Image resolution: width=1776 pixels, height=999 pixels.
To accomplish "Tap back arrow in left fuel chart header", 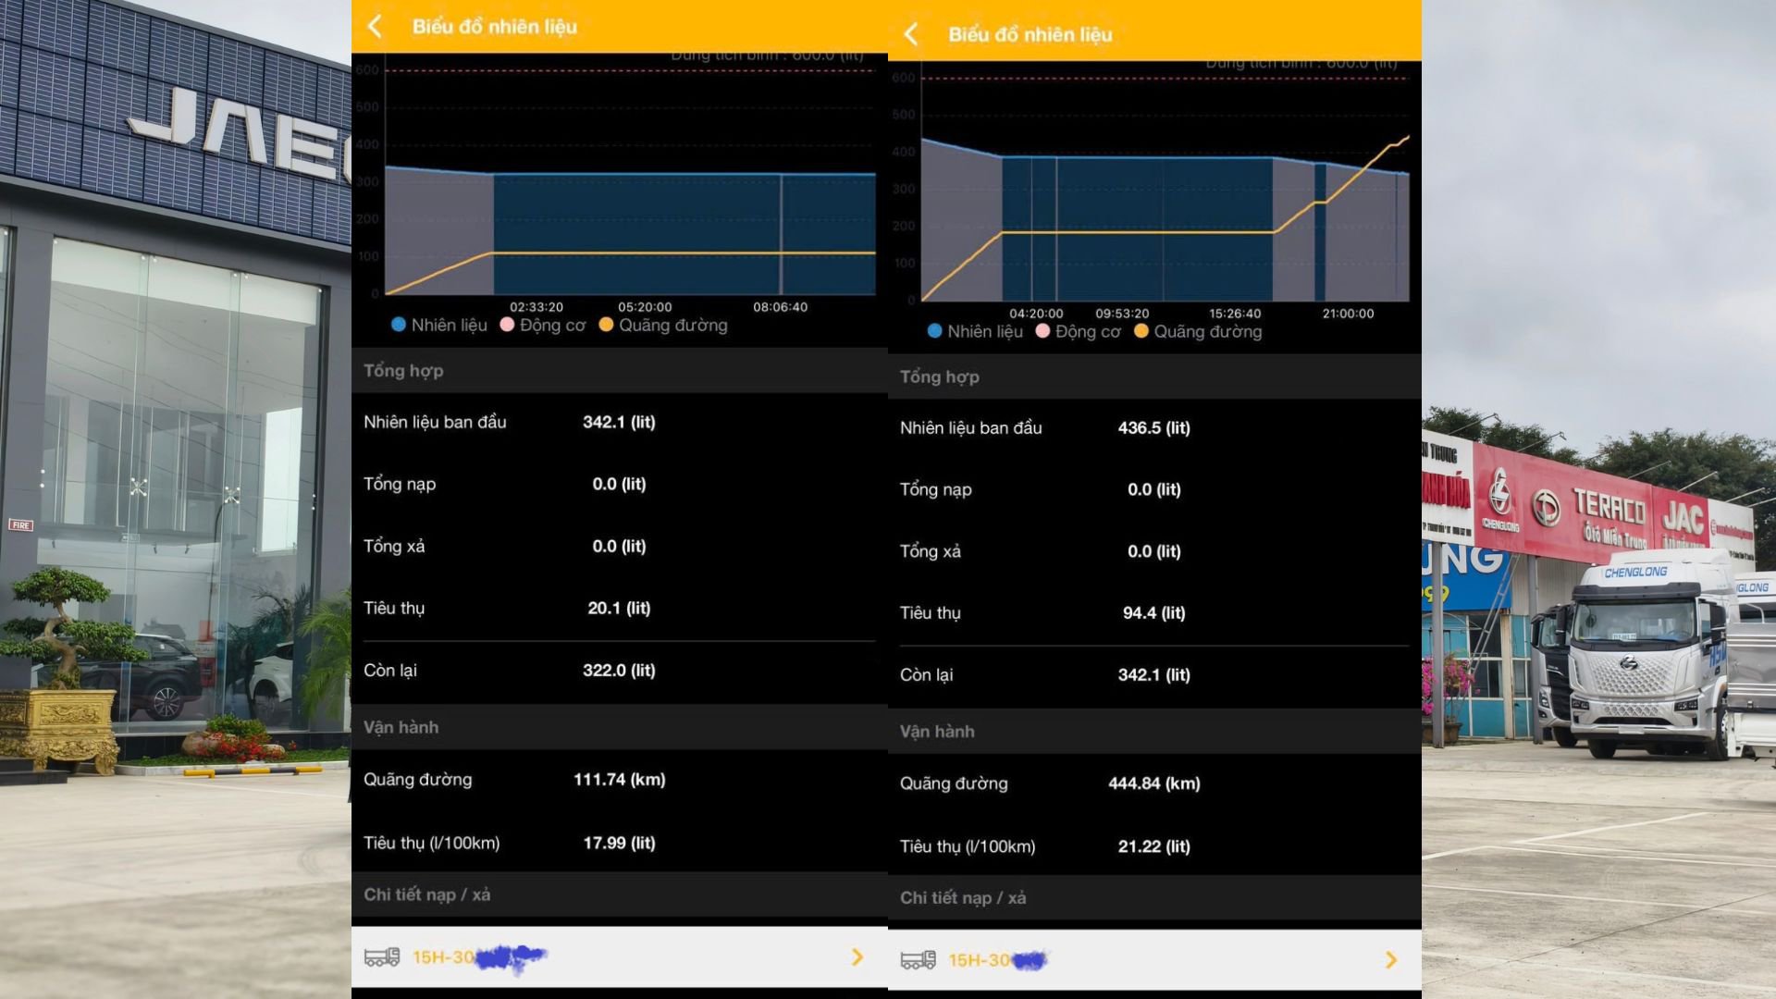I will 376,26.
